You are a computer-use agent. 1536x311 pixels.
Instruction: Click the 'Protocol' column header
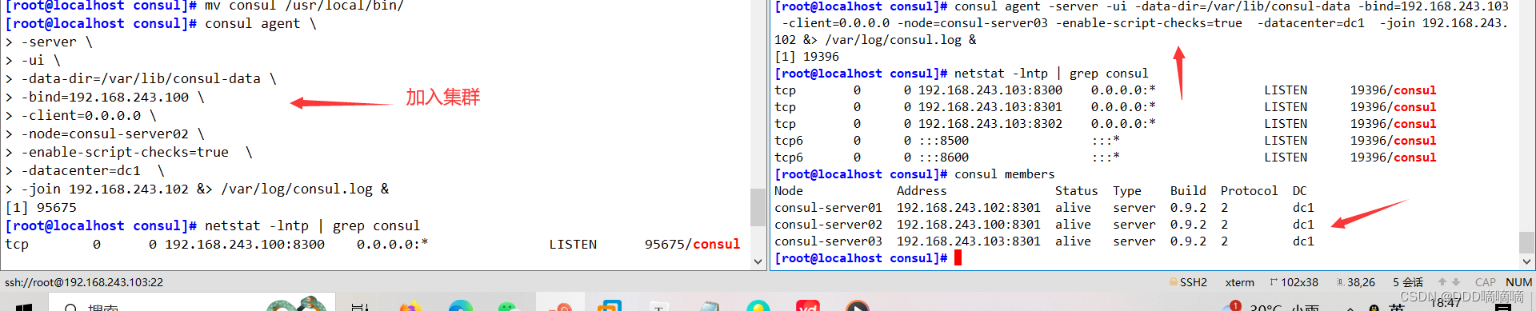pos(1249,191)
